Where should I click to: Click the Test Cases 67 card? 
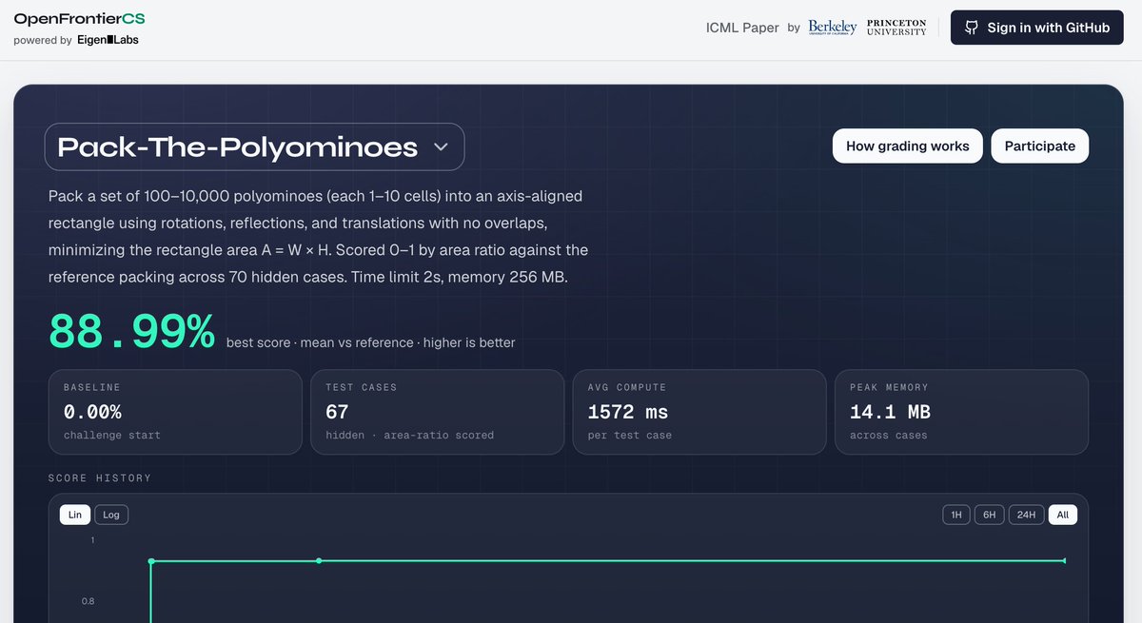point(437,412)
